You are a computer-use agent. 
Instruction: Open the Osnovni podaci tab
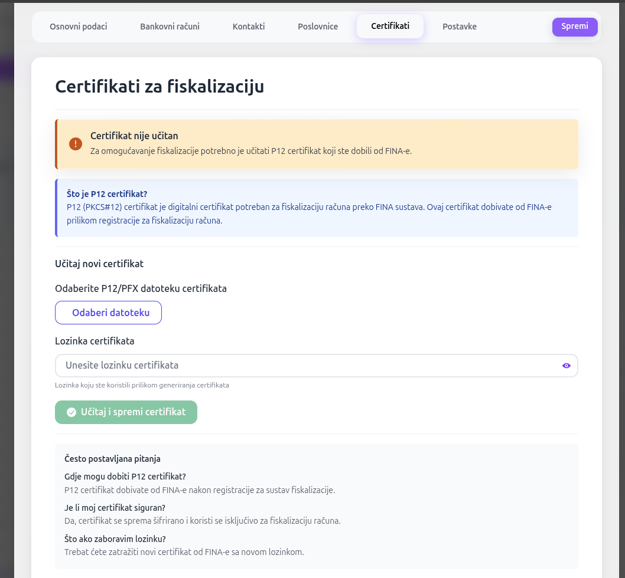click(x=79, y=27)
